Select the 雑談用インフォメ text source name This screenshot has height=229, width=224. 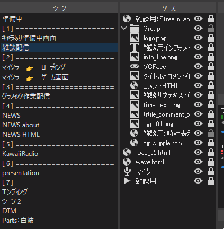tap(167, 48)
